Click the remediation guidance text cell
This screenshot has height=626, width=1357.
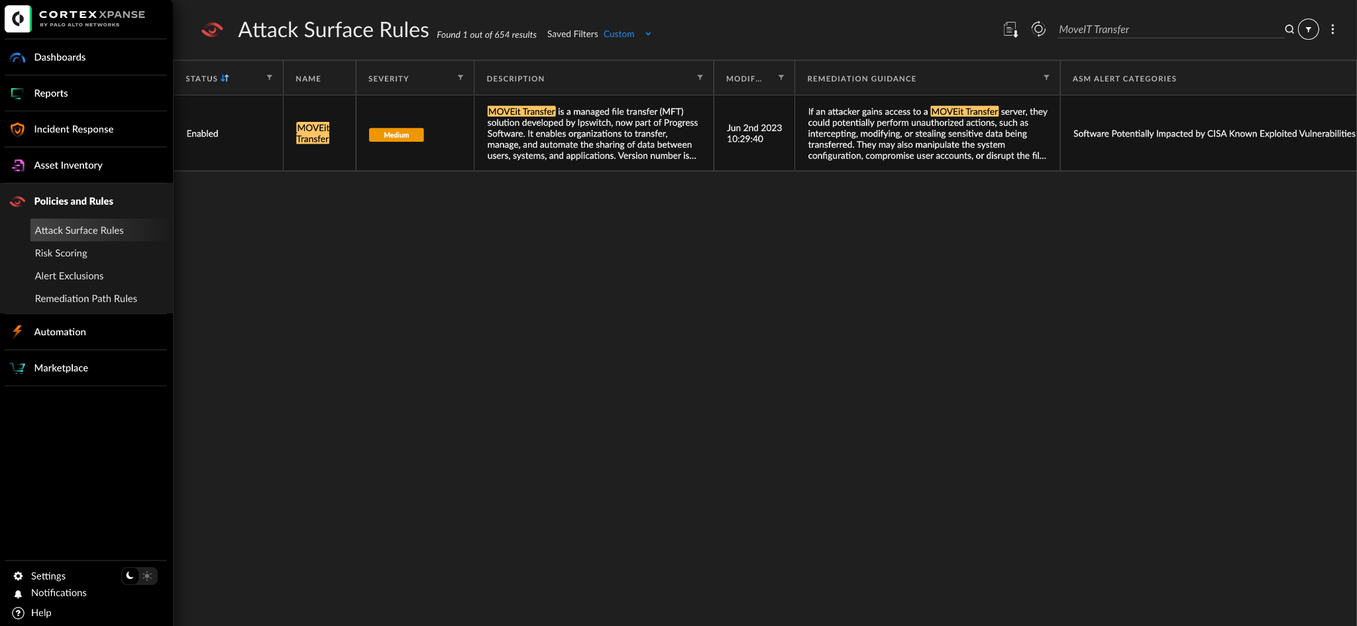tap(928, 133)
